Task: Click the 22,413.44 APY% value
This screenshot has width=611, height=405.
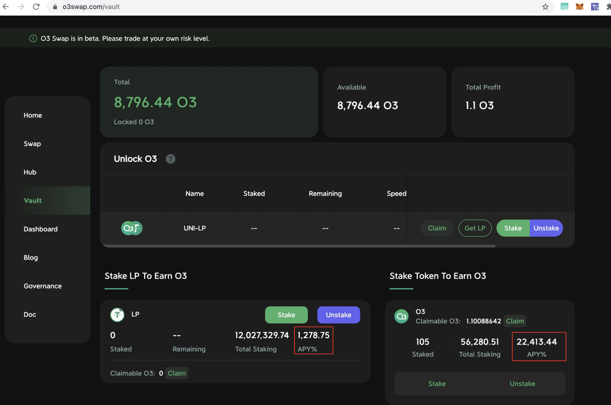Action: click(x=537, y=342)
